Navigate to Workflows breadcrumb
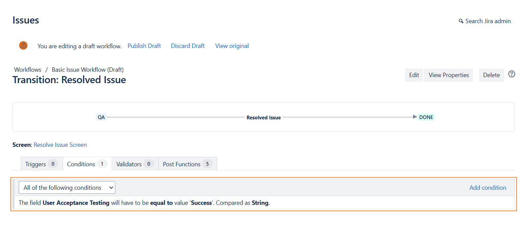Viewport: 524px width, 234px height. (x=27, y=70)
